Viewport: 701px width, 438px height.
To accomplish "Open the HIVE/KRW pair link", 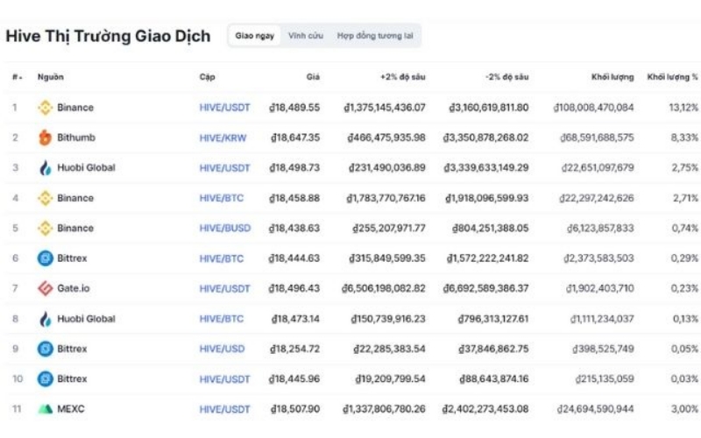I will point(223,138).
